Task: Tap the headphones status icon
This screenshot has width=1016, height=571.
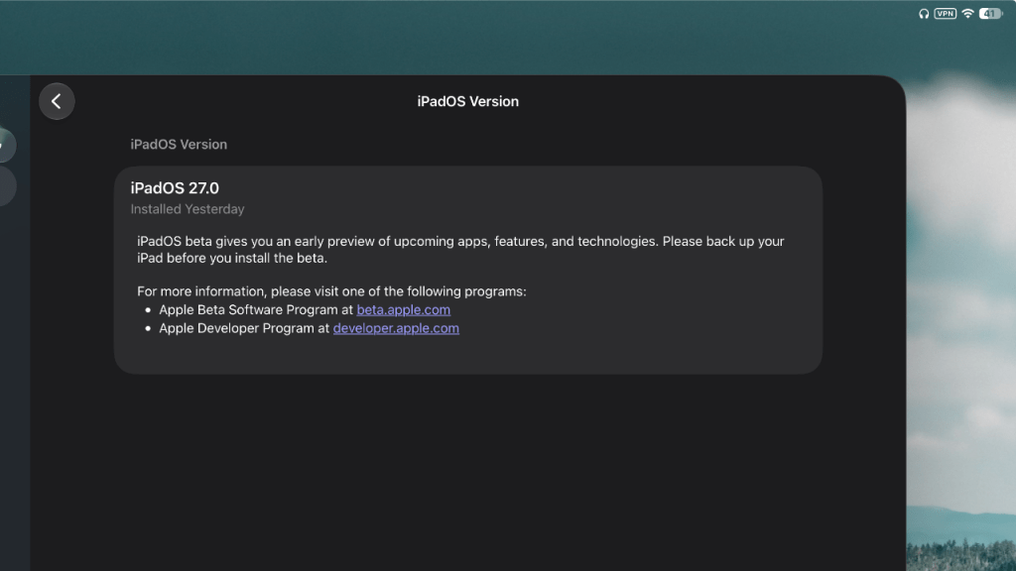Action: pos(924,14)
